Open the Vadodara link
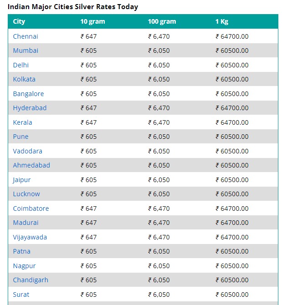 pyautogui.click(x=28, y=151)
